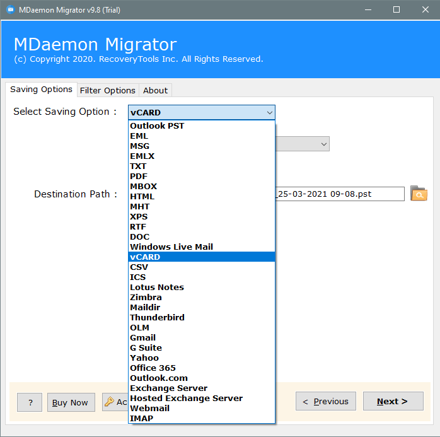Pick the OLM entry
The width and height of the screenshot is (440, 437).
pos(202,327)
